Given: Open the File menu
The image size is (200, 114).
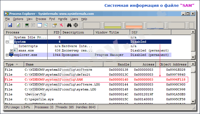Looking at the screenshot, I should (7, 19).
